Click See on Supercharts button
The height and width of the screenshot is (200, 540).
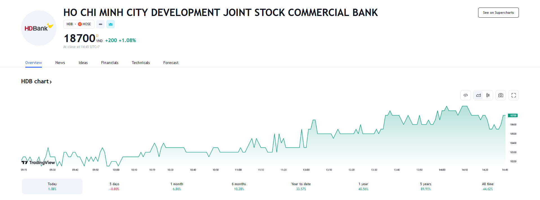[x=498, y=13]
